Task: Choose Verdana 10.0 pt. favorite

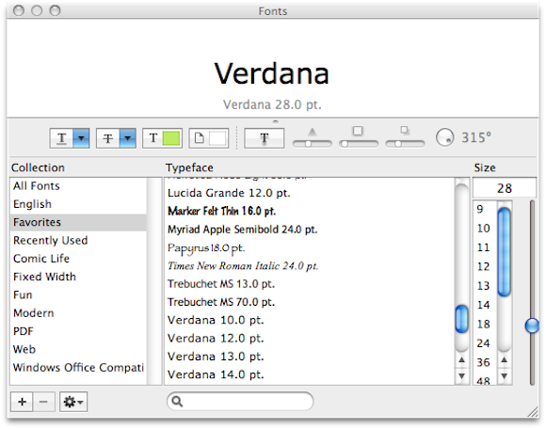Action: pyautogui.click(x=310, y=320)
